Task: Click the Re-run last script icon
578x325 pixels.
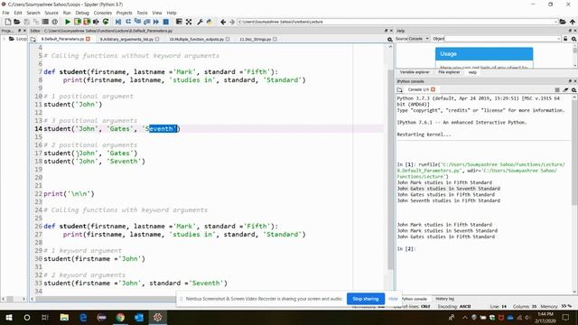Action: pos(106,22)
